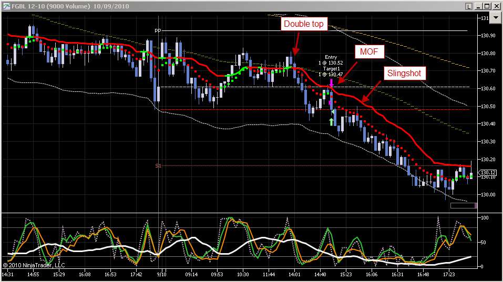503x282 pixels.
Task: Click the 130.70 price axis label
Action: 488,71
